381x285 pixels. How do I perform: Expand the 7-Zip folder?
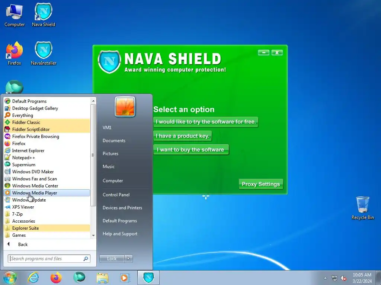(x=47, y=214)
